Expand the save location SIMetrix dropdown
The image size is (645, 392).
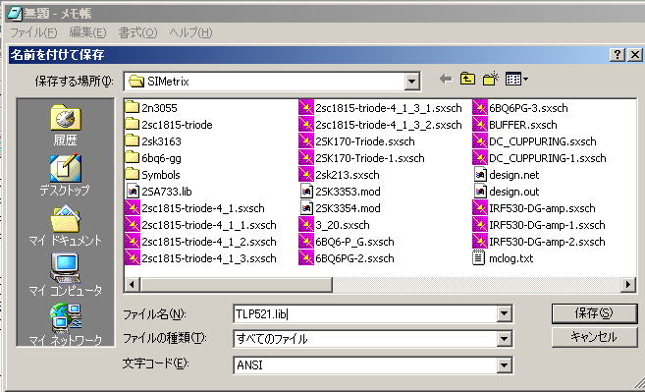tap(411, 82)
